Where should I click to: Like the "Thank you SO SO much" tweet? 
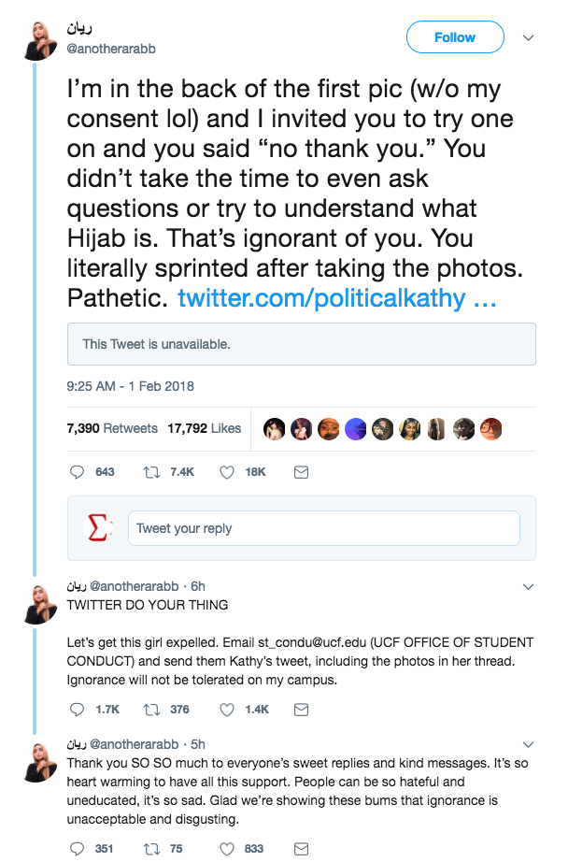pos(226,849)
